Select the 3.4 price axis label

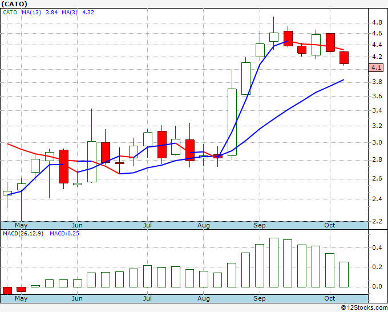377,110
